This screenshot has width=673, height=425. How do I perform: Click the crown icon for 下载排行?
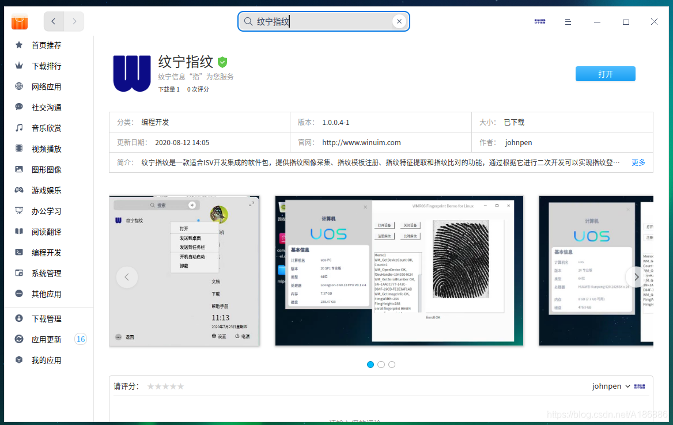[x=19, y=66]
